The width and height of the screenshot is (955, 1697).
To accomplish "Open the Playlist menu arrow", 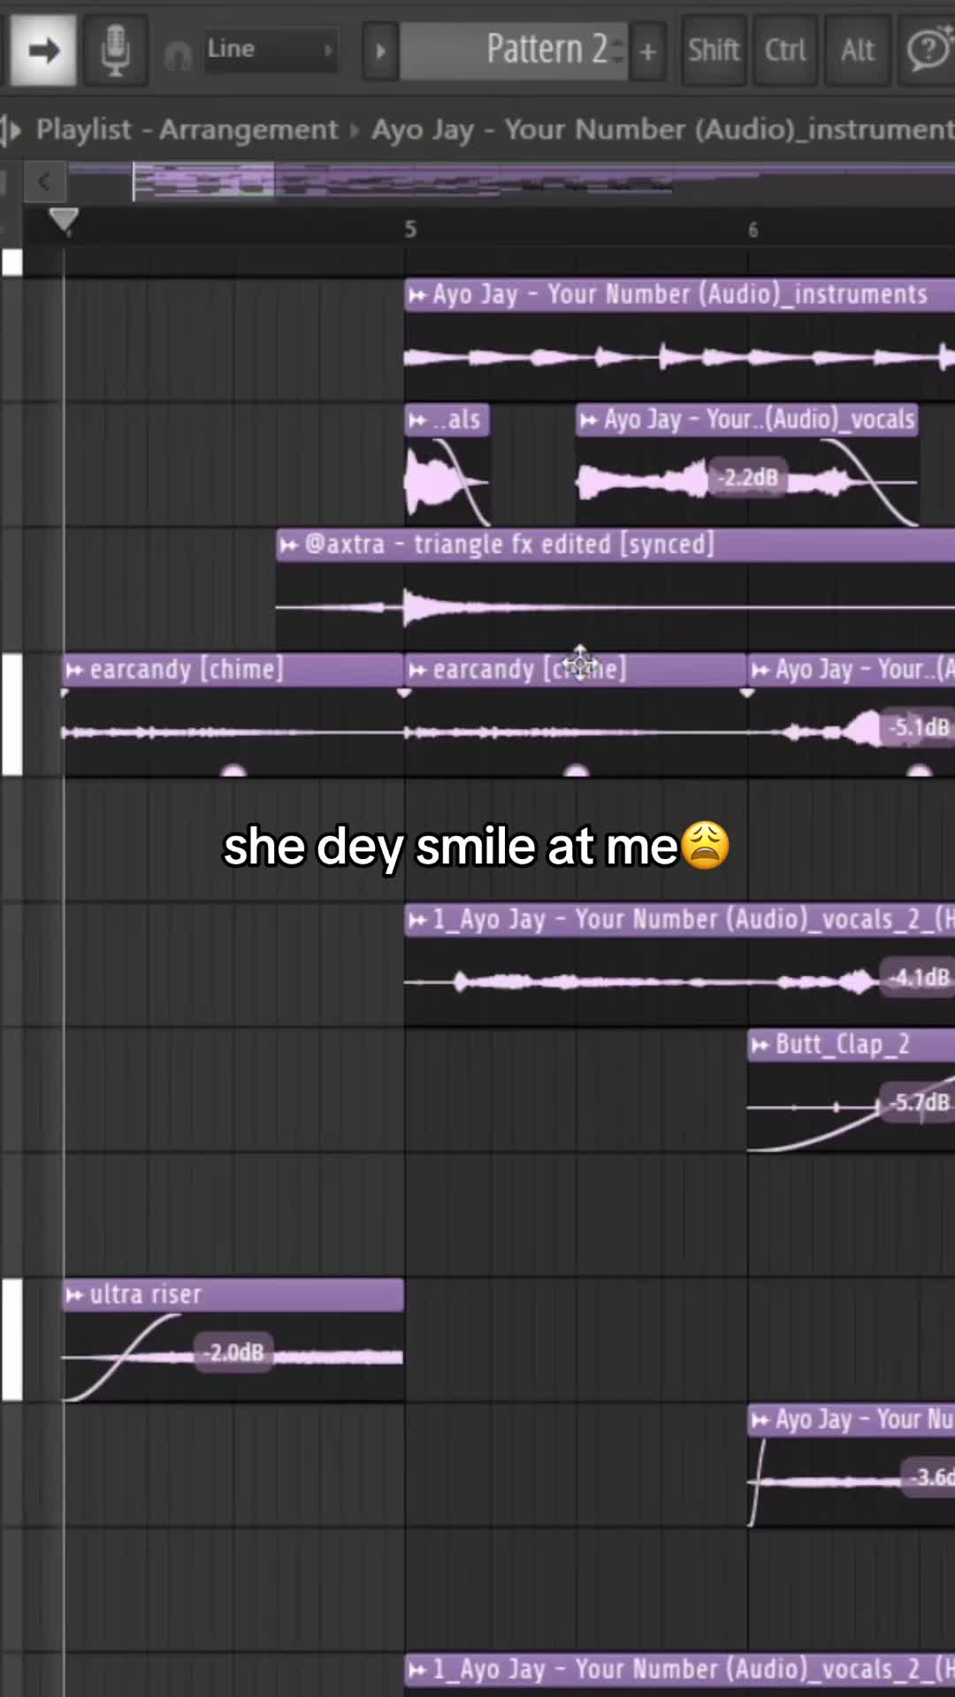I will [x=11, y=130].
